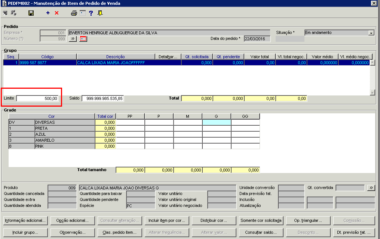Click the printer icon in toolbar
The width and height of the screenshot is (380, 239).
(74, 13)
